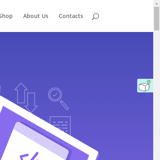
Task: Click the purple code brackets symbol
Action: tap(30, 156)
